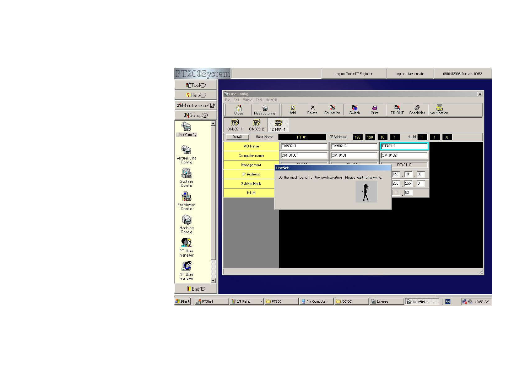Open System Config in the sidebar
Viewport: 509px width, 381px height.
tap(186, 178)
